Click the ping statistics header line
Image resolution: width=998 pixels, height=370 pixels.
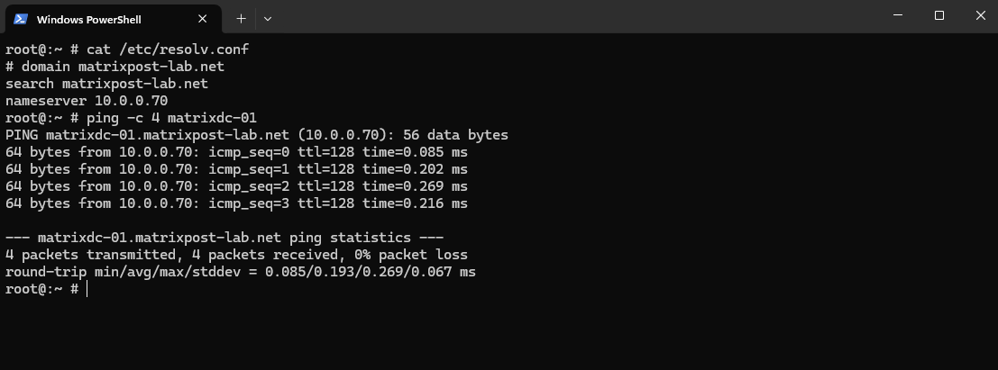pos(224,238)
